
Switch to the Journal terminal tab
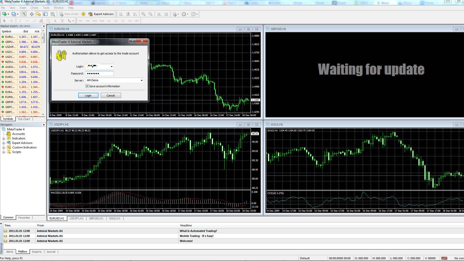pyautogui.click(x=51, y=252)
